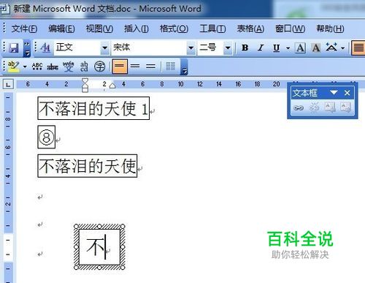Click the Word document icon in title bar
Viewport: 365px width, 283px height.
pos(4,9)
